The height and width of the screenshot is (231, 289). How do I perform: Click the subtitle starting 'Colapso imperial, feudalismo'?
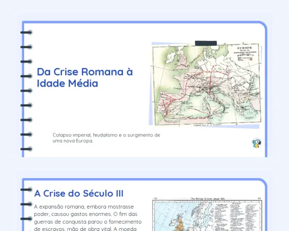pos(107,138)
